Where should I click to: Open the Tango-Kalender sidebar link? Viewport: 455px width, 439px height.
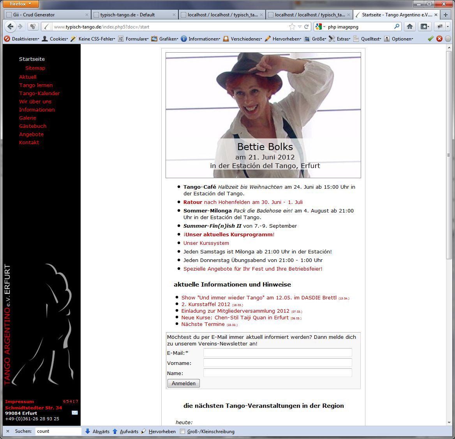tap(39, 93)
